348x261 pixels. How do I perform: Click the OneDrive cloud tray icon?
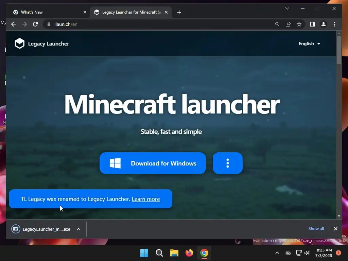pyautogui.click(x=288, y=253)
